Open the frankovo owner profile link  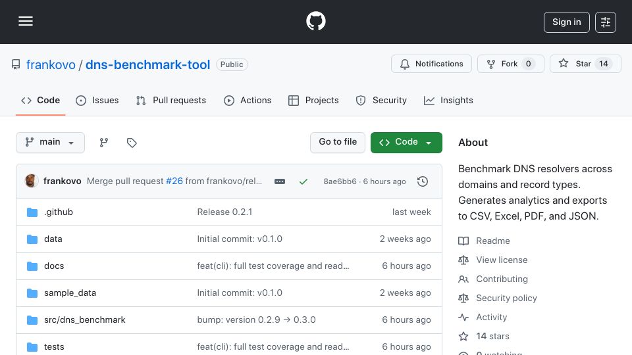click(x=51, y=64)
